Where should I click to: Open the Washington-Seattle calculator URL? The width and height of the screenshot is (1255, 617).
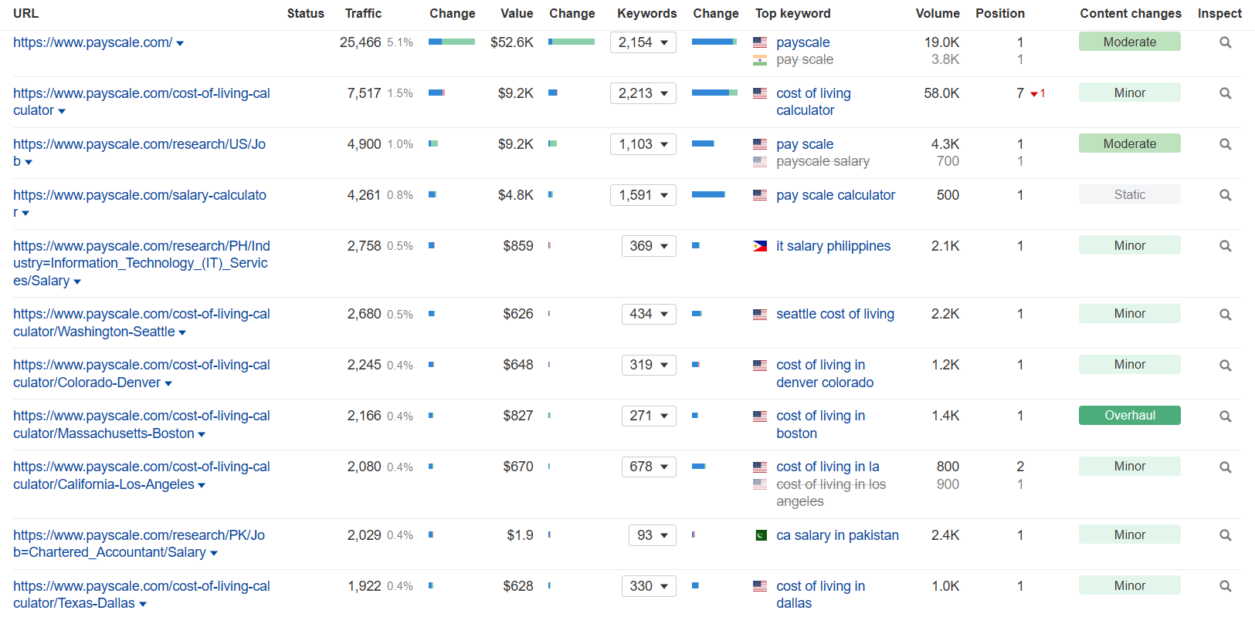(141, 322)
